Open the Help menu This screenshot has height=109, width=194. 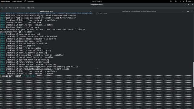click(33, 8)
